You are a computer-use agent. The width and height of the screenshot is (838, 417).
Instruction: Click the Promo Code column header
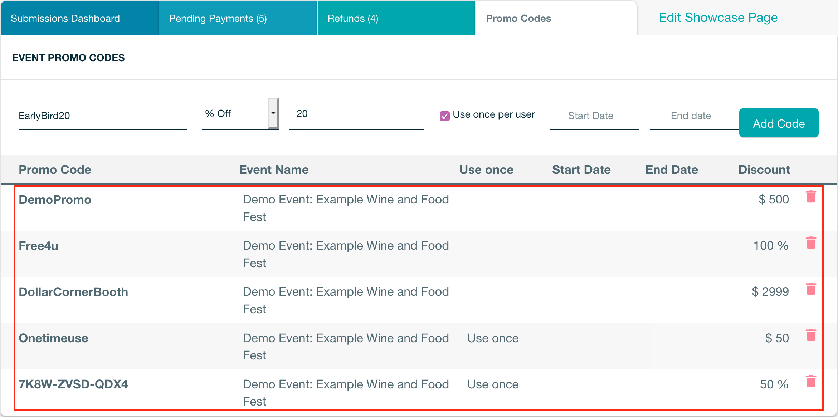(55, 170)
